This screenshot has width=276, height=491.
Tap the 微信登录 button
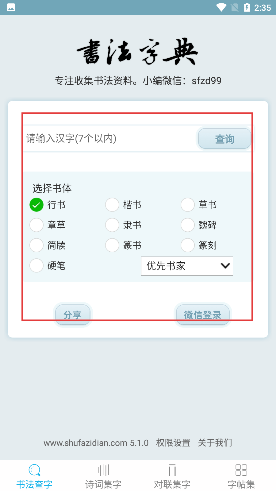[x=203, y=315]
